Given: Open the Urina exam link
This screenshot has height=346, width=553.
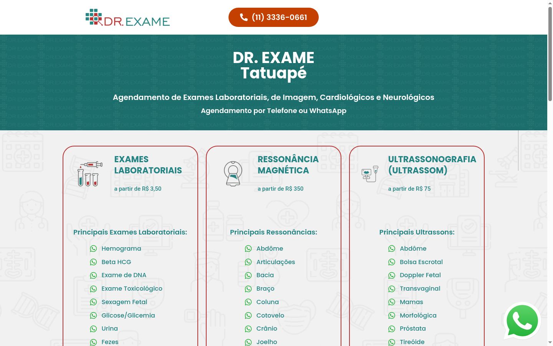Looking at the screenshot, I should pyautogui.click(x=110, y=329).
